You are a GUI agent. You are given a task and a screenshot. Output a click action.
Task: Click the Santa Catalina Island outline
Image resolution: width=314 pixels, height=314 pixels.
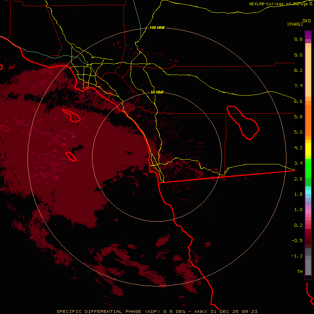tap(72, 115)
